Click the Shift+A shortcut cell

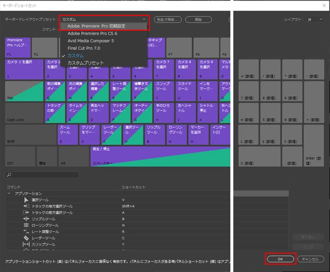pyautogui.click(x=128, y=206)
